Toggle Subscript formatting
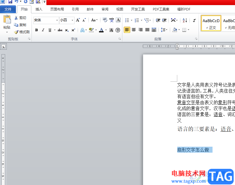This screenshot has height=185, width=235. coord(67,30)
